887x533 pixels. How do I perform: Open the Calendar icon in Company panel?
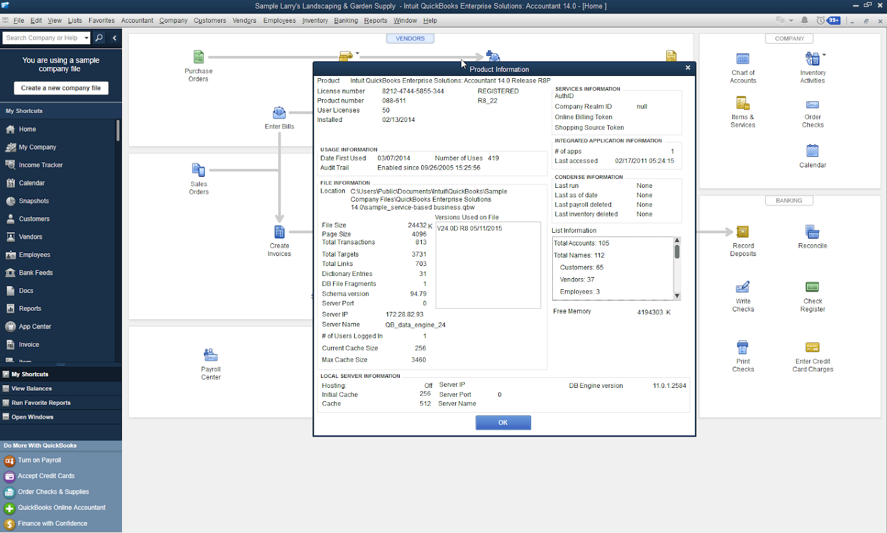pyautogui.click(x=813, y=151)
